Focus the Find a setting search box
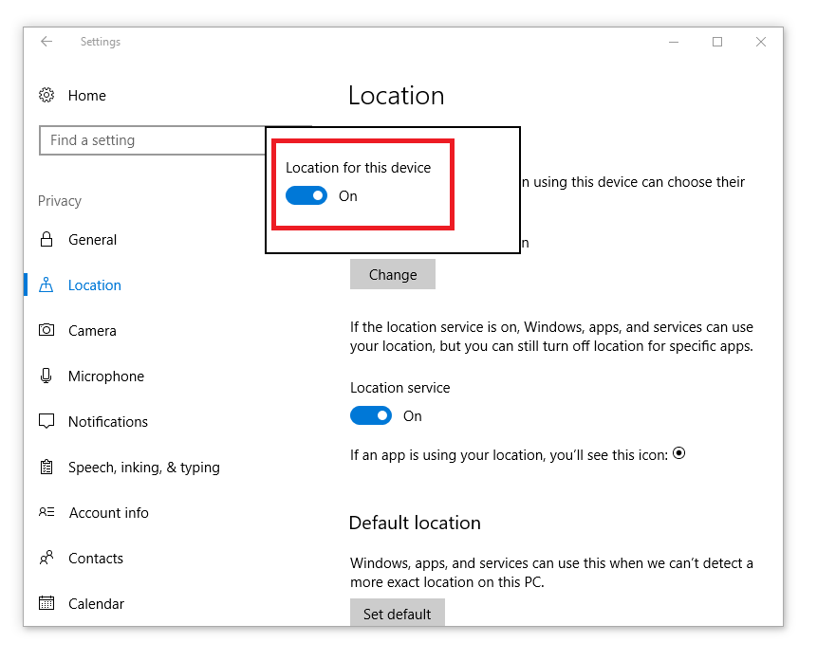This screenshot has width=817, height=661. pyautogui.click(x=153, y=140)
